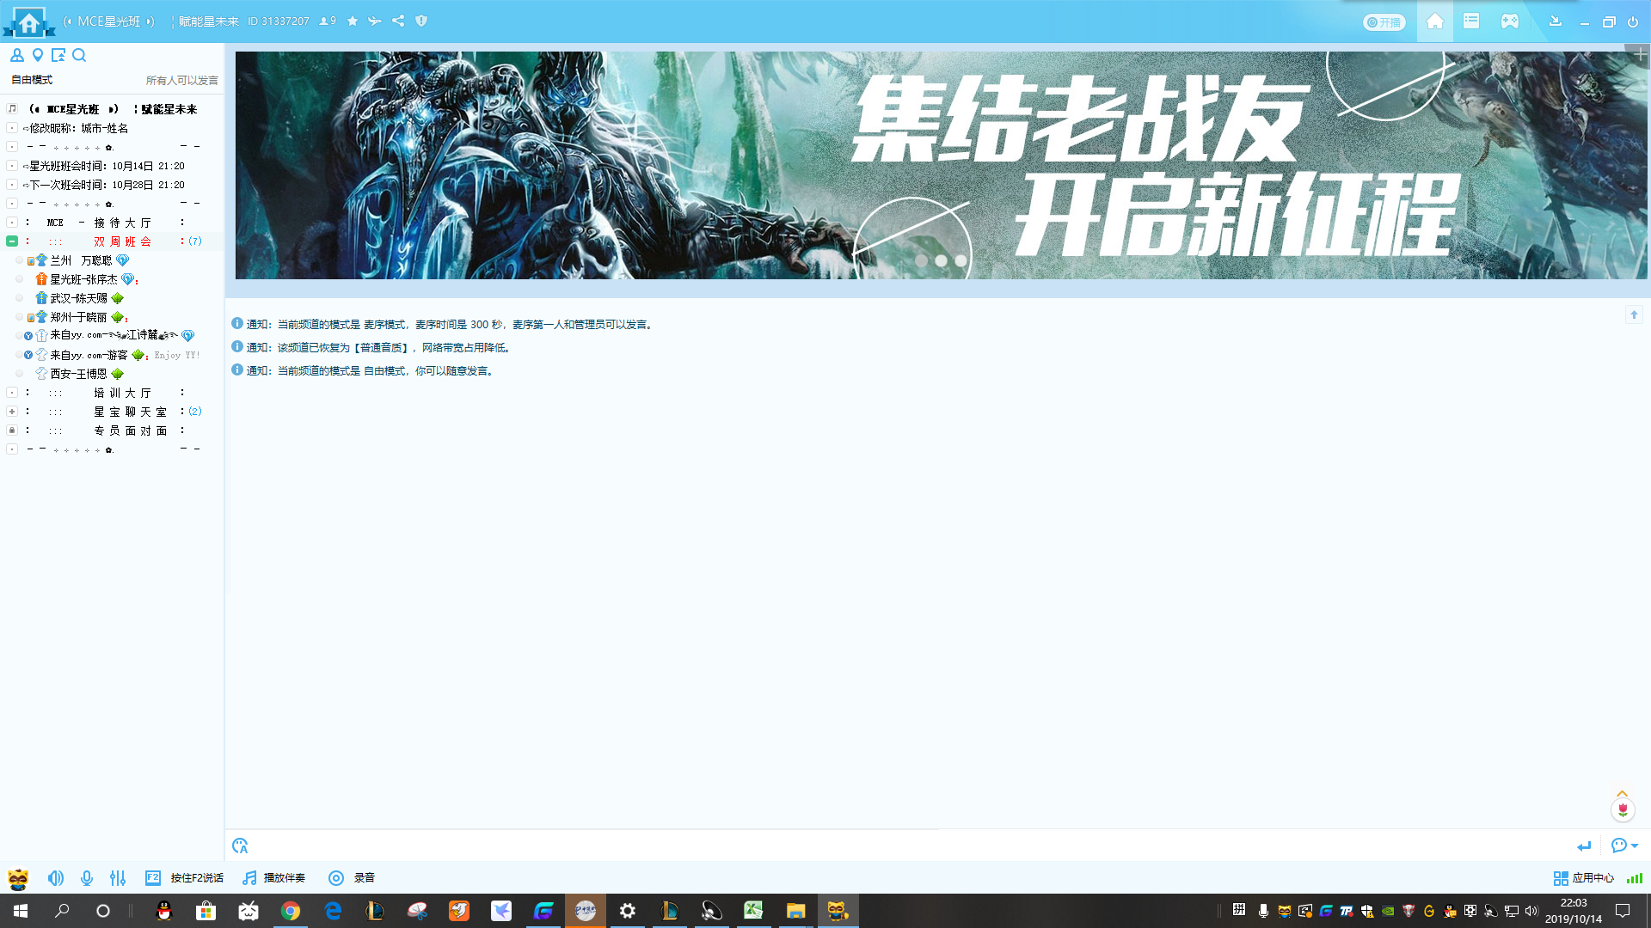Open Google Chrome from the taskbar
Screen dimensions: 1651x928
click(291, 911)
